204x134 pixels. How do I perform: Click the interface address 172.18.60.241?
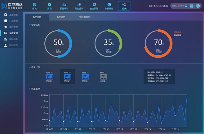coord(162,78)
